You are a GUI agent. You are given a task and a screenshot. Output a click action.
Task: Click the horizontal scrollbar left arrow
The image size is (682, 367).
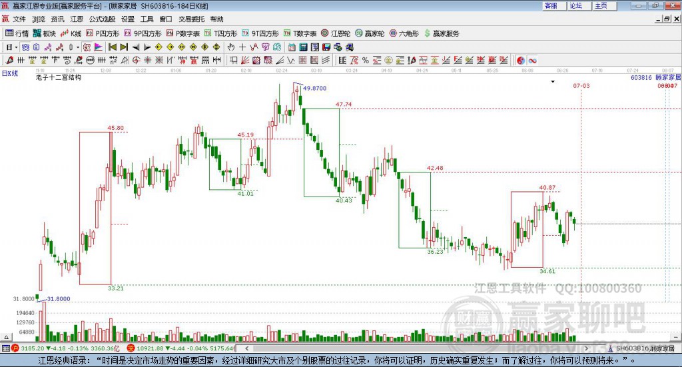[x=246, y=348]
